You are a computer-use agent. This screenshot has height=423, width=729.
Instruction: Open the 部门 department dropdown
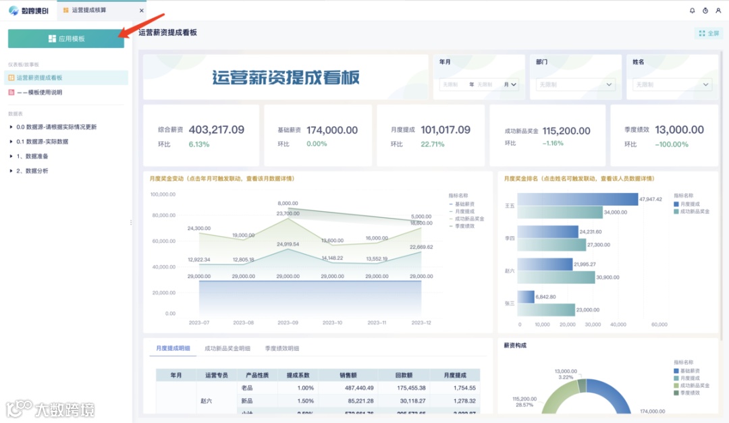(x=576, y=84)
